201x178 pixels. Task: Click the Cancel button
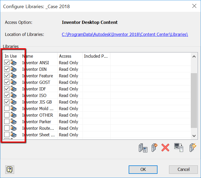[x=183, y=170]
